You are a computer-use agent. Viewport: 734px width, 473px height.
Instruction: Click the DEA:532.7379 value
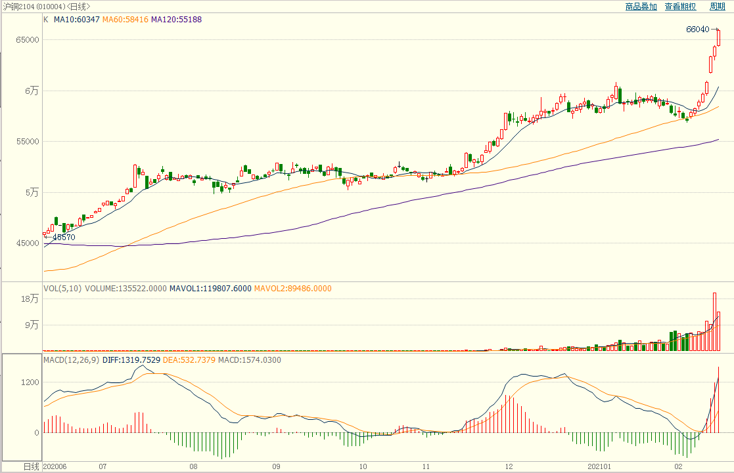[x=189, y=360]
